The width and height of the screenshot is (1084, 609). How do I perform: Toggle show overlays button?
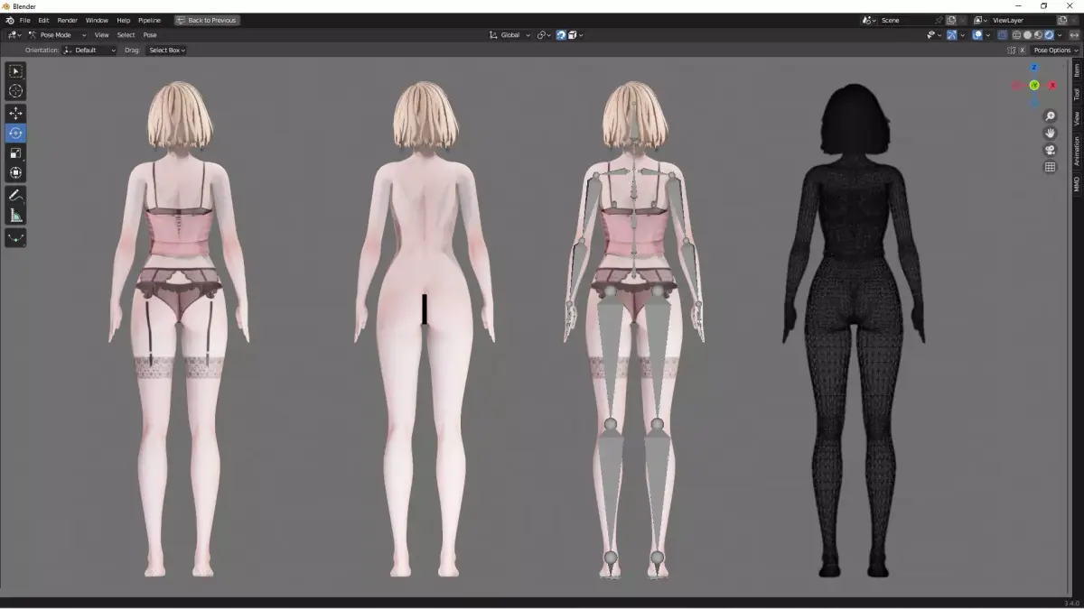point(977,35)
